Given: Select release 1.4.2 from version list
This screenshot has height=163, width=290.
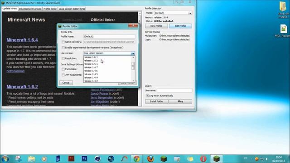Looking at the screenshot, I should (108, 81).
